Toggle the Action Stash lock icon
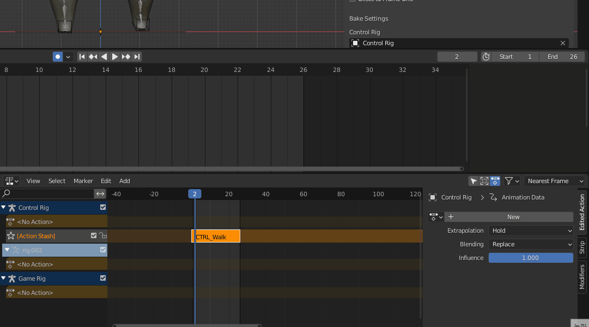Image resolution: width=589 pixels, height=327 pixels. (x=103, y=235)
